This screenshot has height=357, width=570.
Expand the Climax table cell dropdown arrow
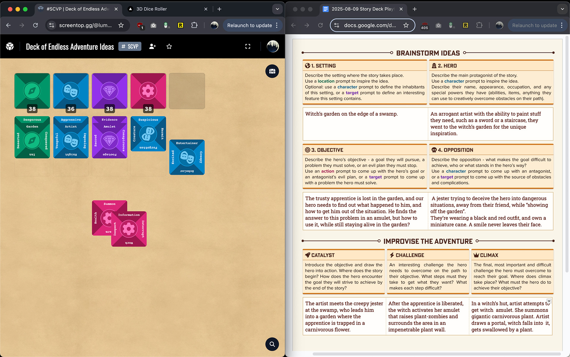tap(549, 301)
